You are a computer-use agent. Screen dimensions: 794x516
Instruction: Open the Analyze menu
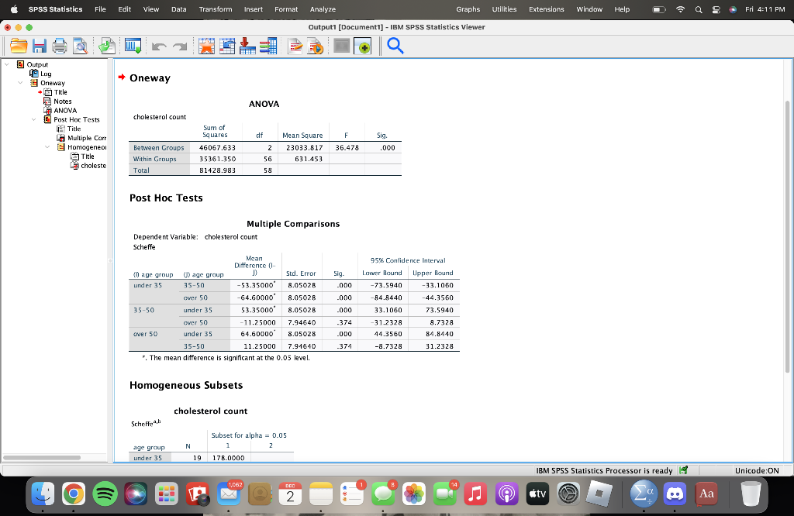[x=323, y=9]
